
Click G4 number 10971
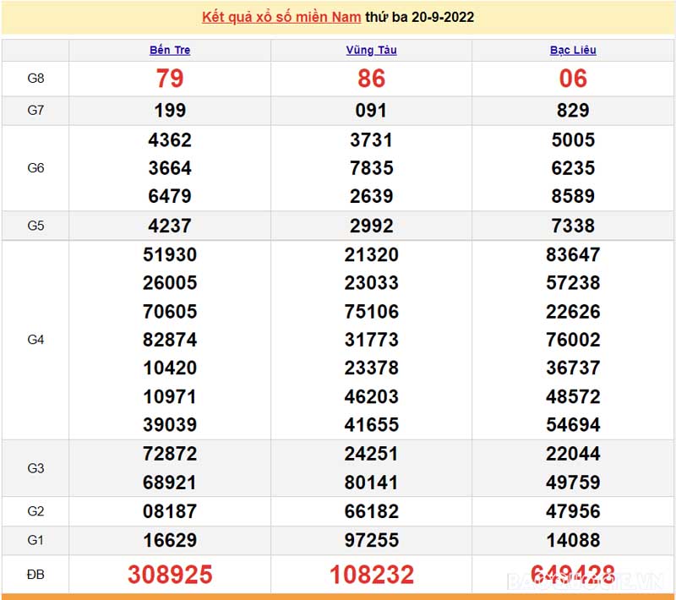tap(170, 396)
